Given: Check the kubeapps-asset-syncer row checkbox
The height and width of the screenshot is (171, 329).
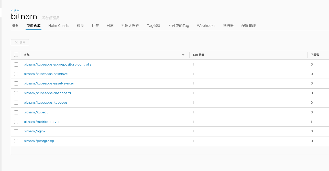Looking at the screenshot, I should [x=16, y=83].
